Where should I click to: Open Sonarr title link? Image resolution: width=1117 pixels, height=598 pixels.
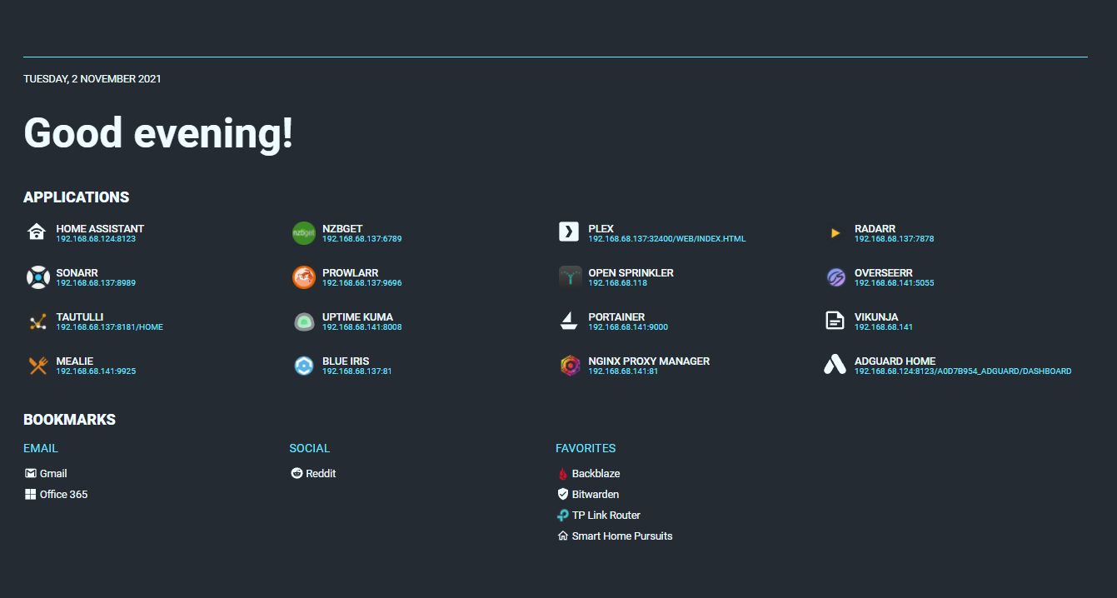coord(77,272)
